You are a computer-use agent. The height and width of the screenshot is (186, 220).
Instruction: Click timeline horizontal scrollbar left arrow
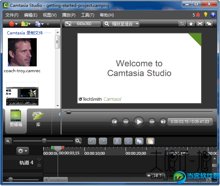(x=46, y=179)
